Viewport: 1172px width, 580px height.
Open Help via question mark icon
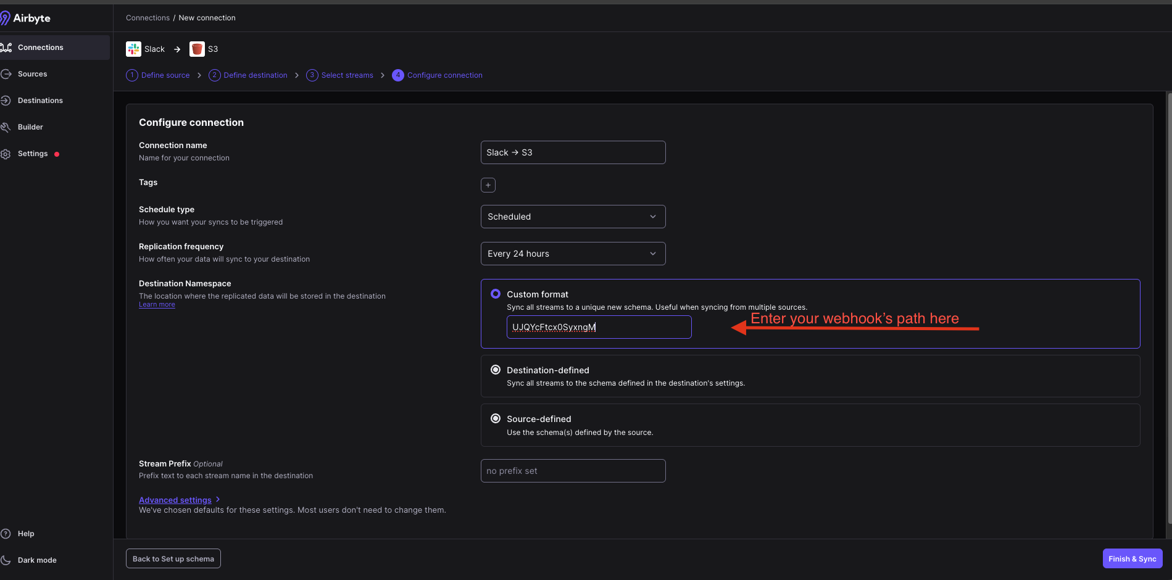6,534
